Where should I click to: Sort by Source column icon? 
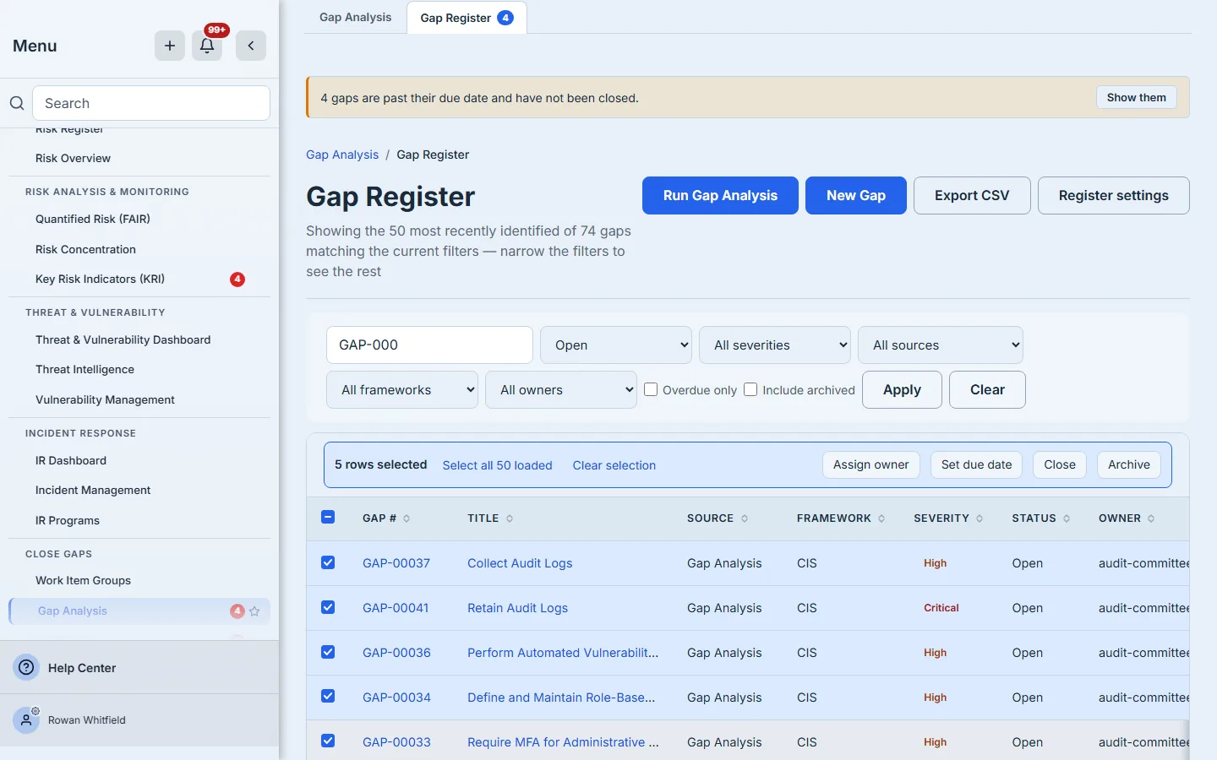click(x=745, y=518)
